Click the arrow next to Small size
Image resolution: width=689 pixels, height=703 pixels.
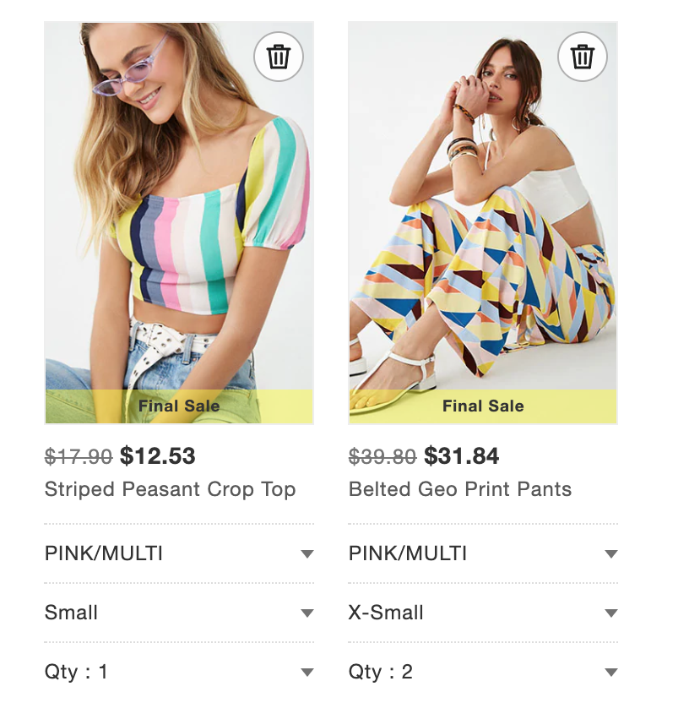[307, 613]
